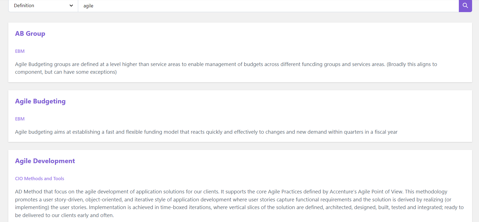Open the AB Group entry title
The width and height of the screenshot is (479, 222).
(x=30, y=34)
